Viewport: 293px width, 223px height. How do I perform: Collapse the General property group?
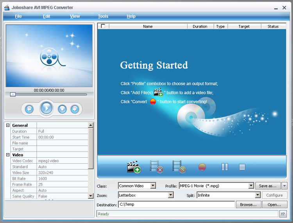pyautogui.click(x=8, y=125)
